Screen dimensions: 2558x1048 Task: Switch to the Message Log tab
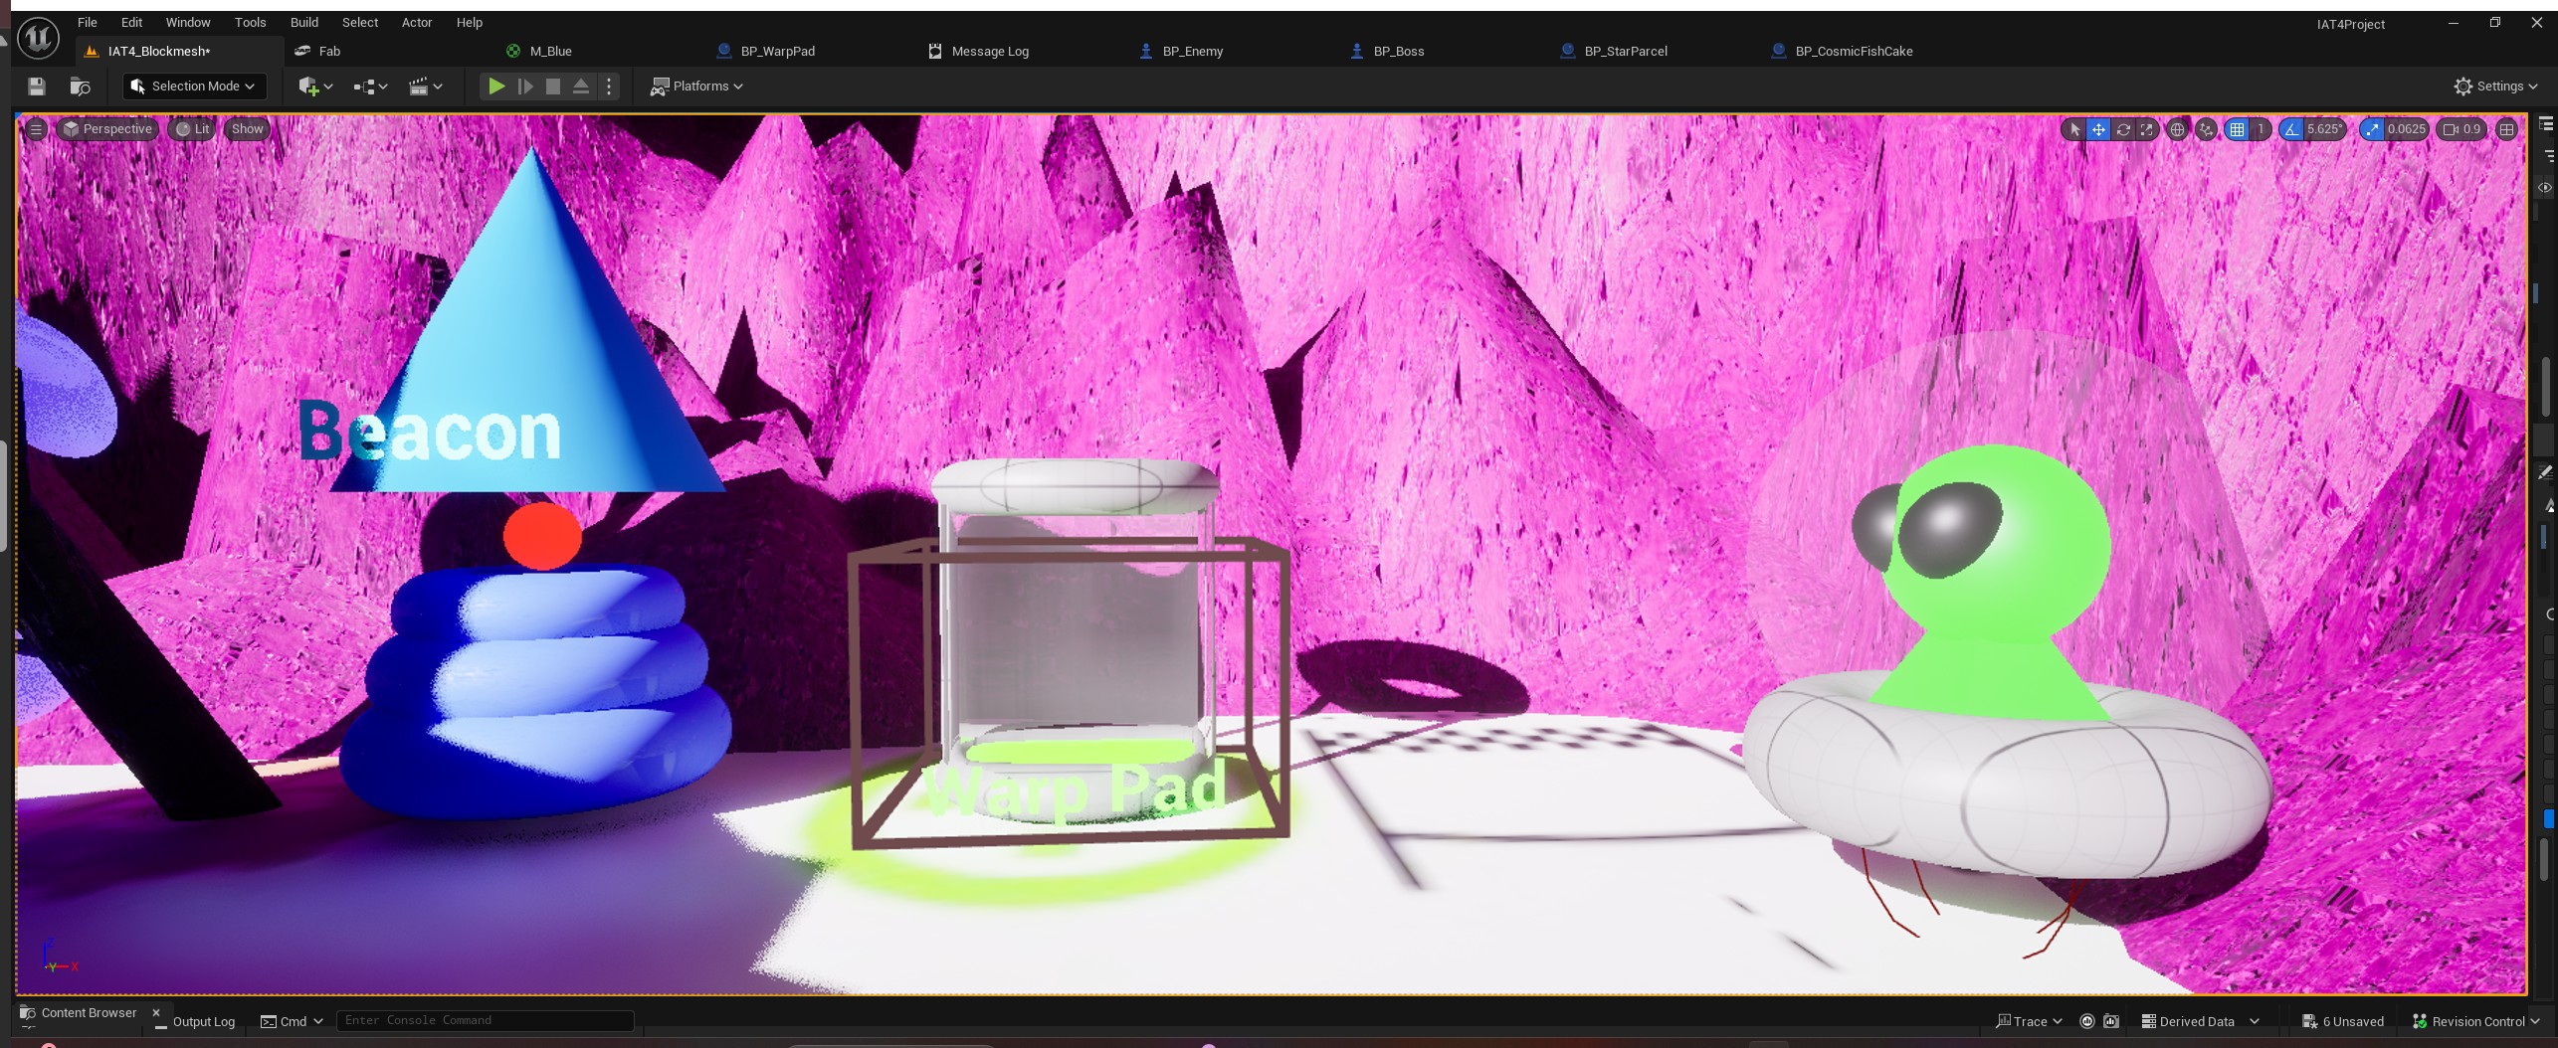click(x=990, y=51)
